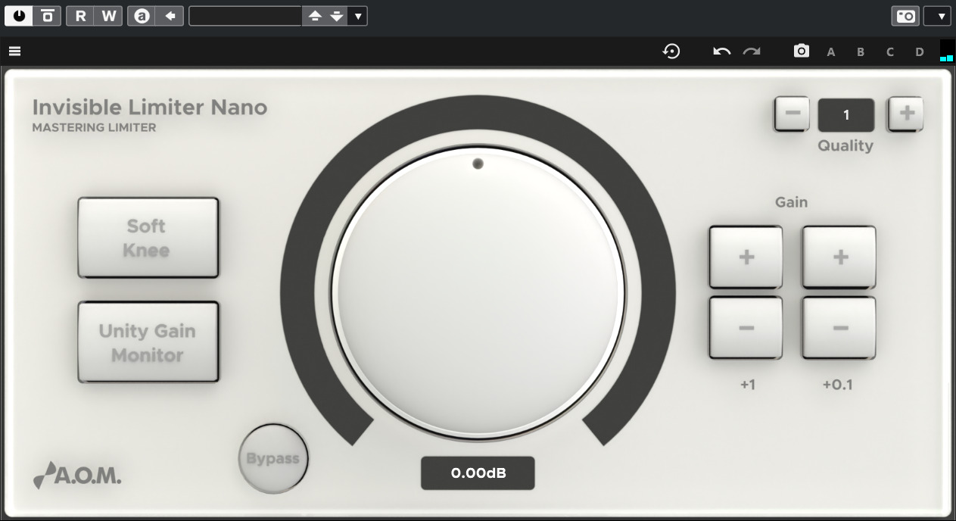Viewport: 956px width, 521px height.
Task: Click the left arrow icon in the top bar
Action: pos(170,16)
